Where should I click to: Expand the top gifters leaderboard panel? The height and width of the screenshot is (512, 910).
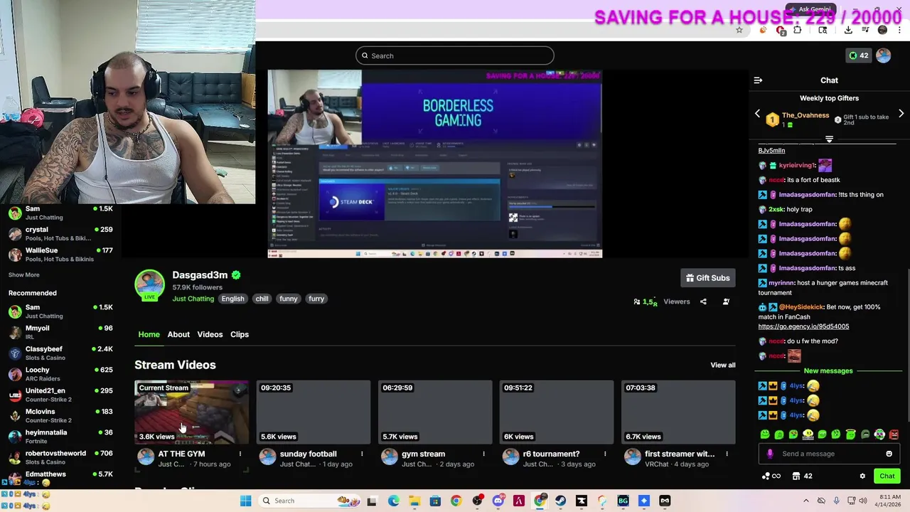click(x=829, y=139)
